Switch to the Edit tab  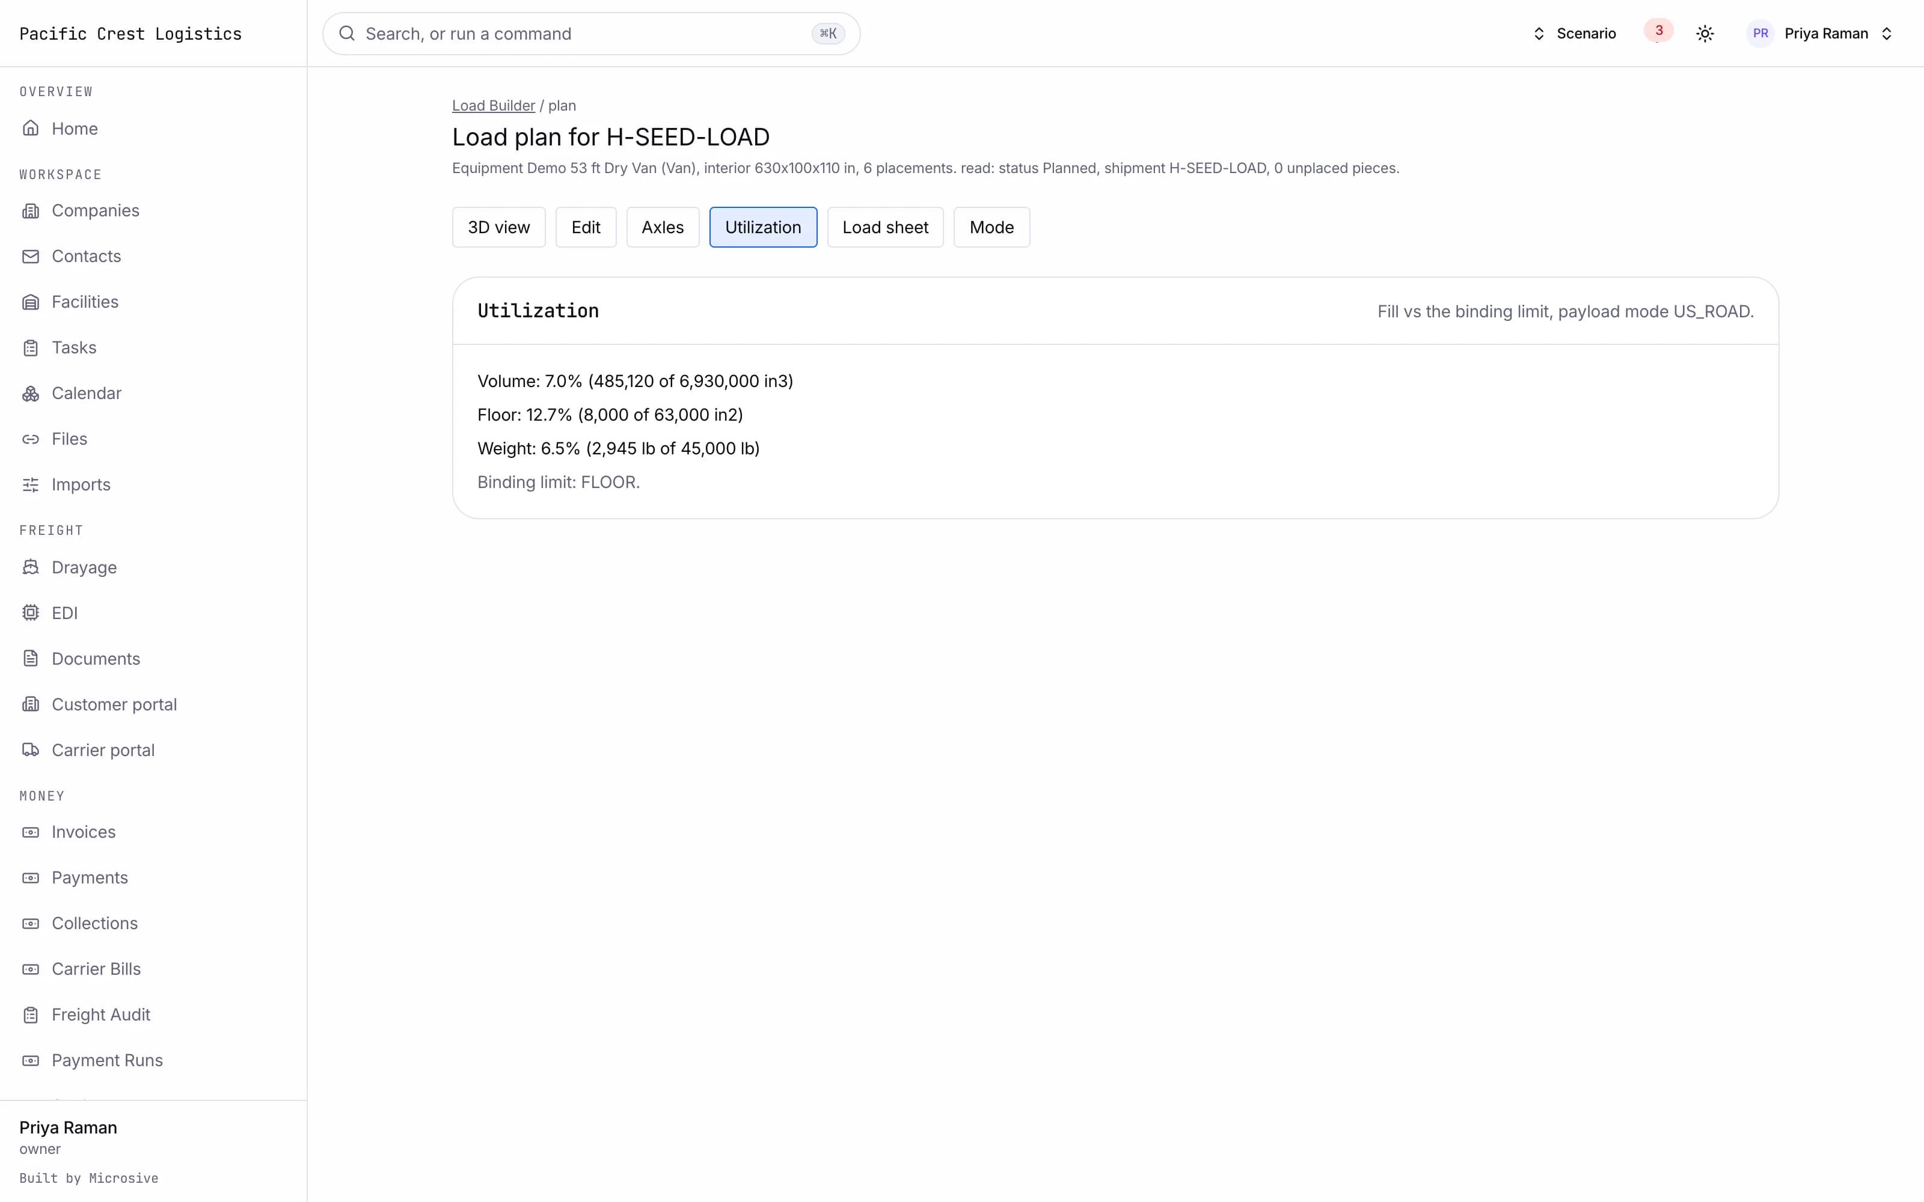pos(586,227)
